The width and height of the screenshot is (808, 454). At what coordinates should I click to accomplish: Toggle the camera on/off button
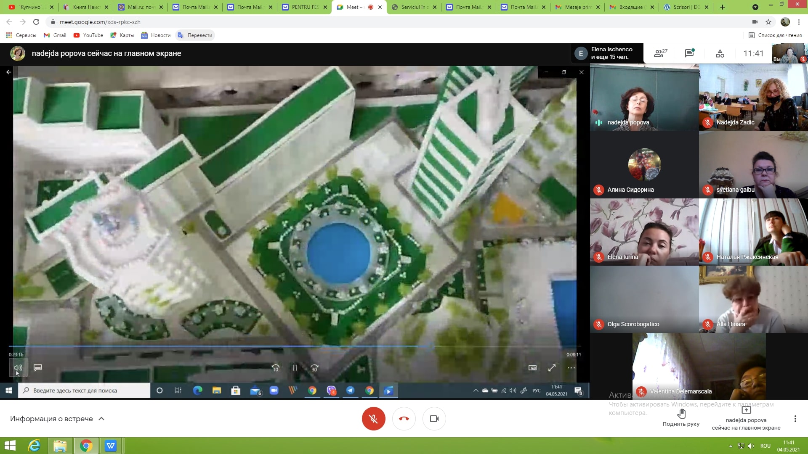click(434, 419)
